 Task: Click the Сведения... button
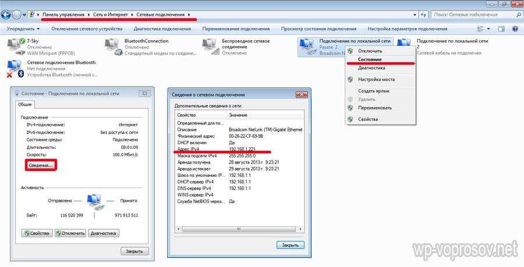40,165
